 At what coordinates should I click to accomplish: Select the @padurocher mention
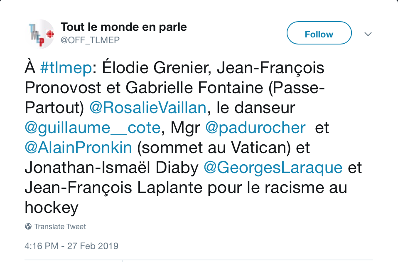(256, 128)
